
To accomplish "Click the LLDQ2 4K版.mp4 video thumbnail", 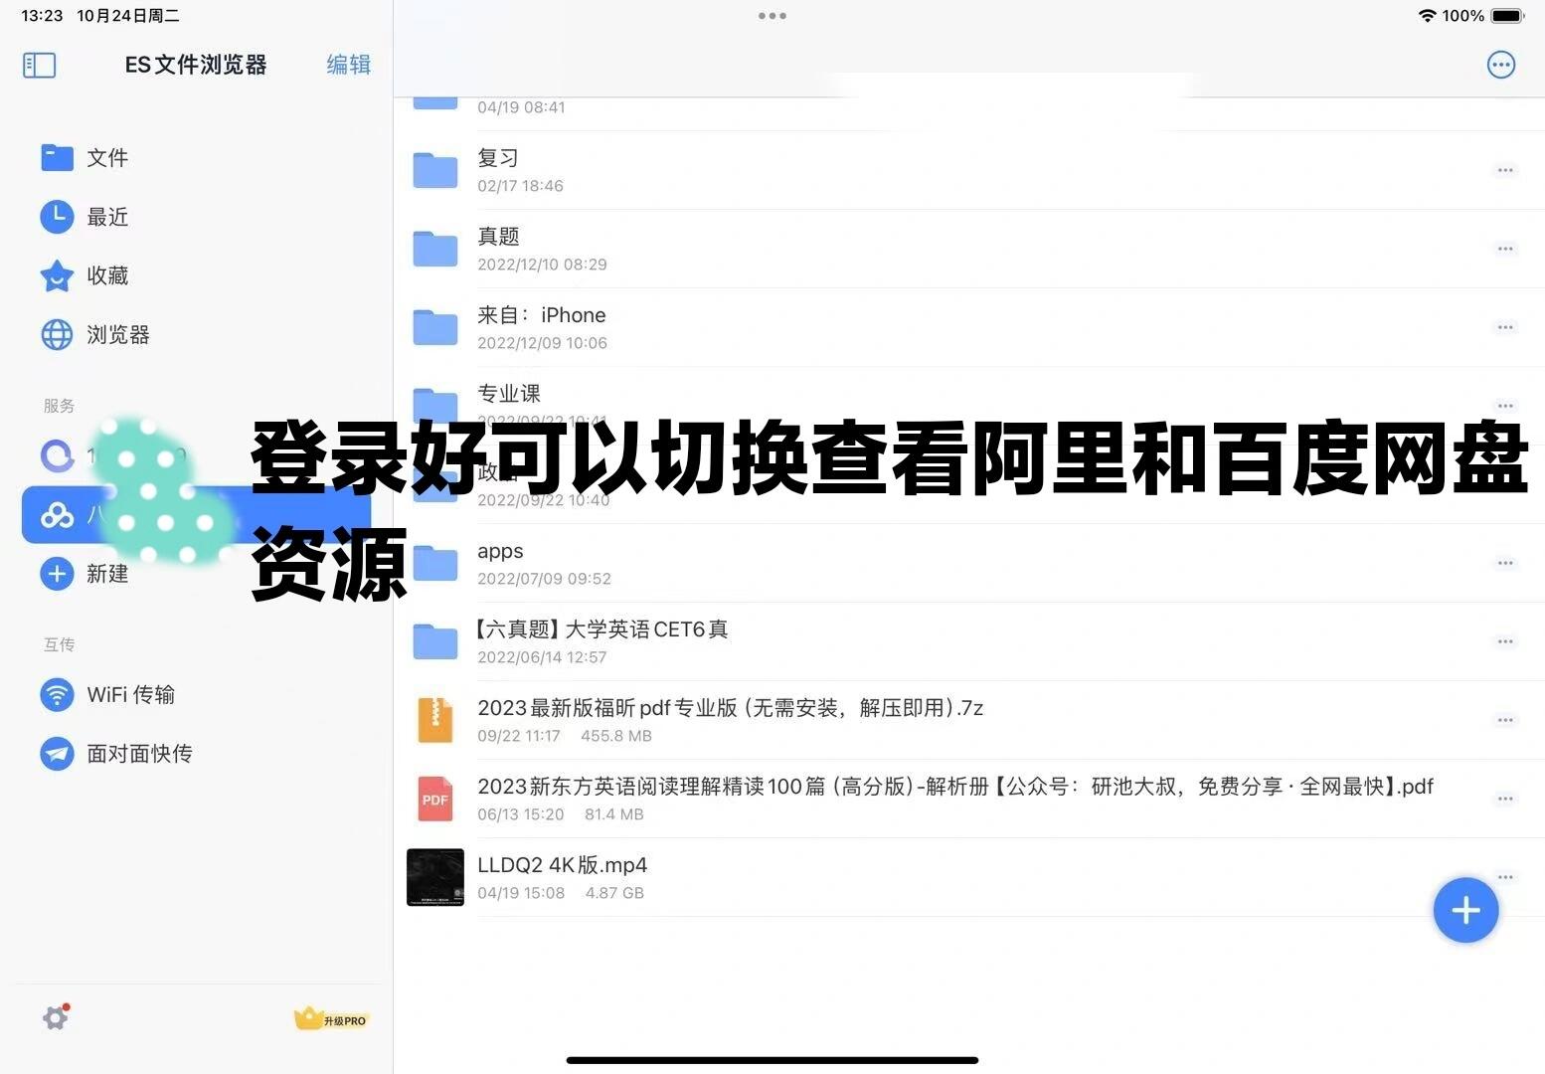I will [435, 877].
